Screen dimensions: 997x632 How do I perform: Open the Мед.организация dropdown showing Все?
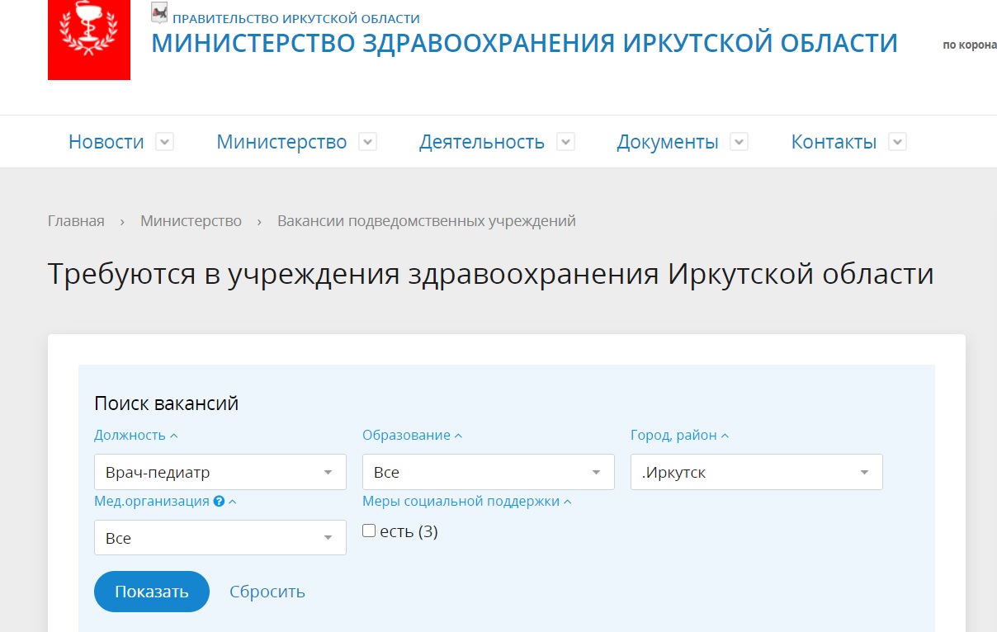220,538
